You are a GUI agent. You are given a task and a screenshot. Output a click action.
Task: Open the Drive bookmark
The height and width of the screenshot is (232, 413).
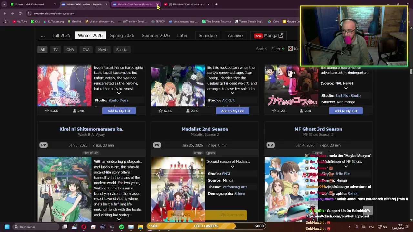[x=274, y=22]
